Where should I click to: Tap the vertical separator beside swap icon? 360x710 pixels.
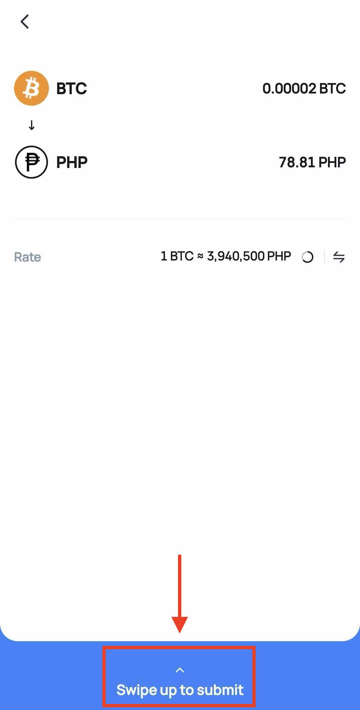324,257
